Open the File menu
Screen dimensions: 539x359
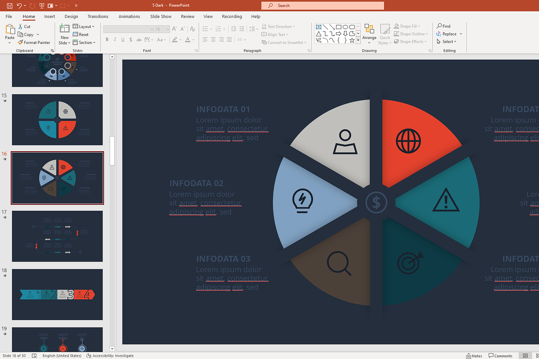coord(9,17)
